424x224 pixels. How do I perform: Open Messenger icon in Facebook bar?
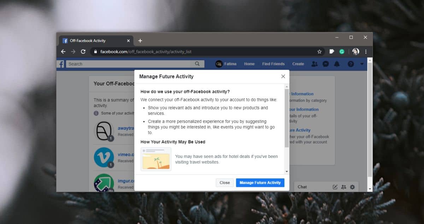326,64
